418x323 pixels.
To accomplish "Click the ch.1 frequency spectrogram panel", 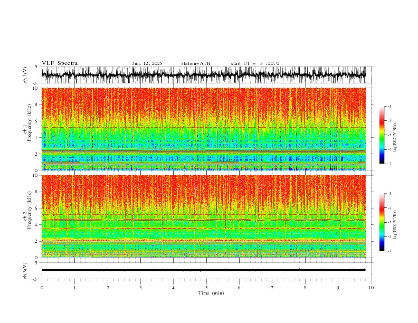I will coord(203,129).
